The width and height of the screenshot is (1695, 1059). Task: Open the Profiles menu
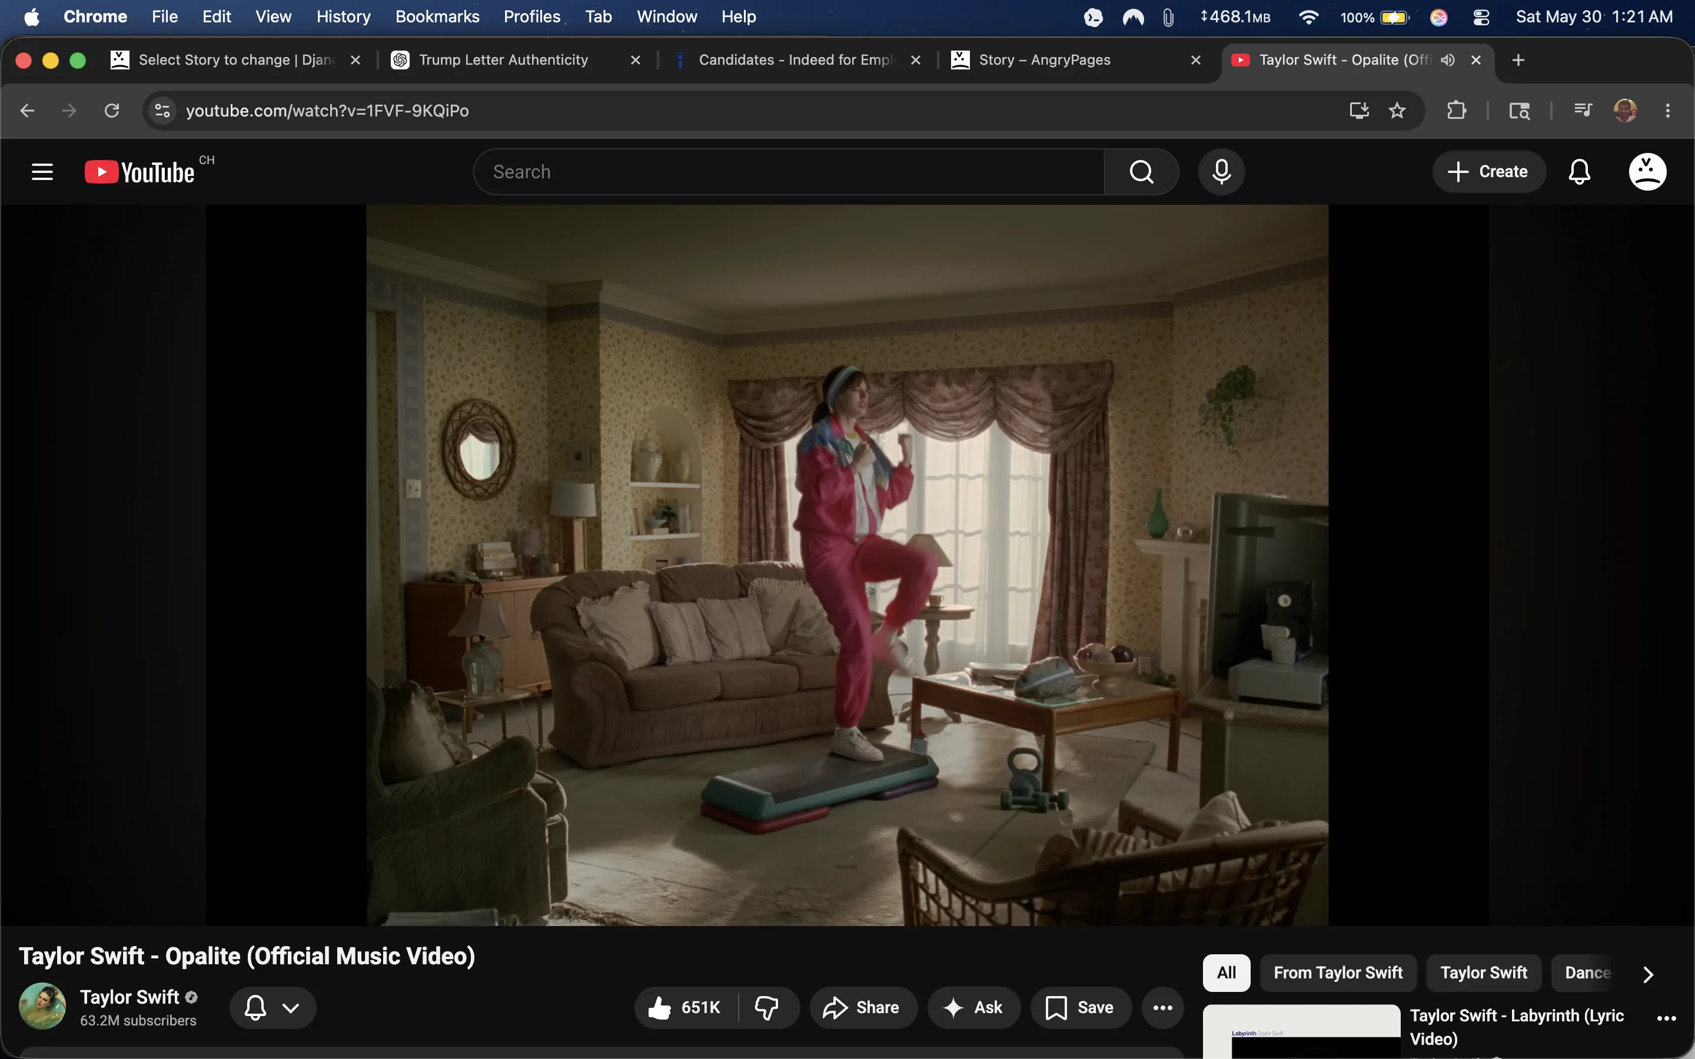click(x=531, y=17)
